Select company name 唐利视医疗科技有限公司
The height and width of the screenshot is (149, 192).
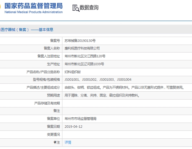[82, 48]
